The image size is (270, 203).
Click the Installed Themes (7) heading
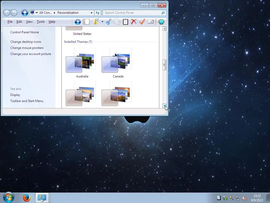[78, 41]
